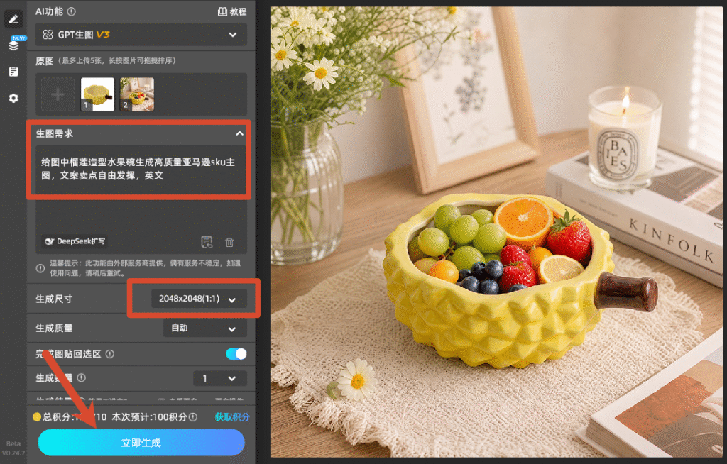The height and width of the screenshot is (464, 727).
Task: Click the prompt template icon beside trash
Action: coord(207,242)
